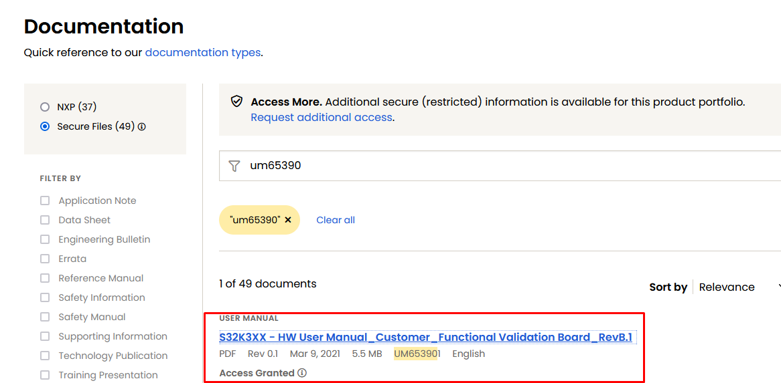Viewport: 781px width, 383px height.
Task: Remove the "um65390" filter chip
Action: click(288, 220)
